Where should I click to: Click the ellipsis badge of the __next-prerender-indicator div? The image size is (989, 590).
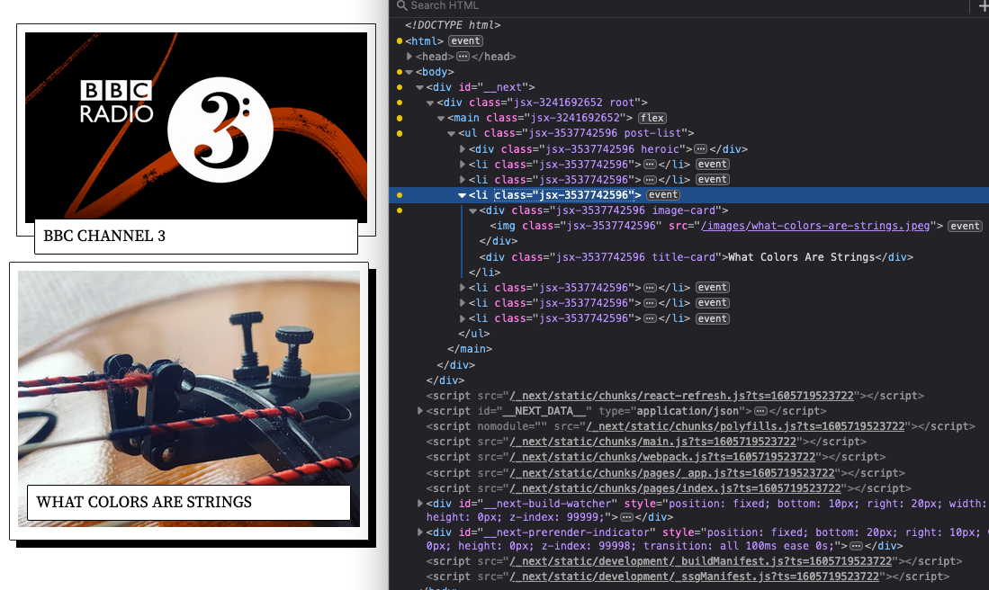pos(857,546)
